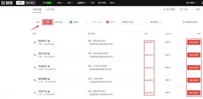This screenshot has height=99, width=203.
Task: Open merchant name 乾圈坤方
Action: point(42,41)
